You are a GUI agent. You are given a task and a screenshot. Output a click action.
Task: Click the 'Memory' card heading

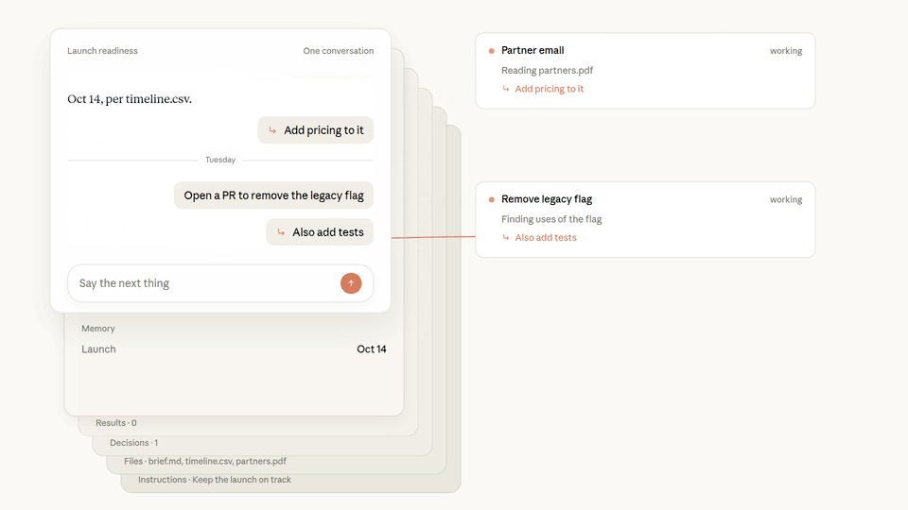97,329
